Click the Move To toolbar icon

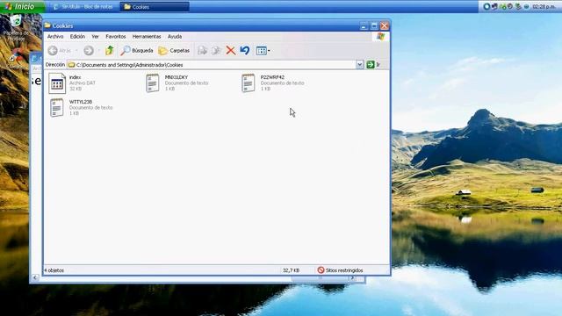(x=203, y=51)
